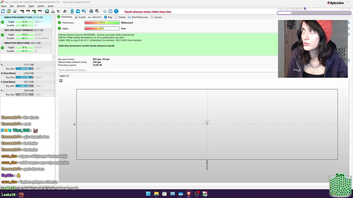Click the Performans 100 % bar
Screen dimensions: 353x198
coord(102,23)
